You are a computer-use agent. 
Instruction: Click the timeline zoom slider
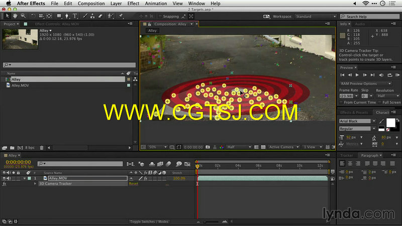tap(212, 221)
